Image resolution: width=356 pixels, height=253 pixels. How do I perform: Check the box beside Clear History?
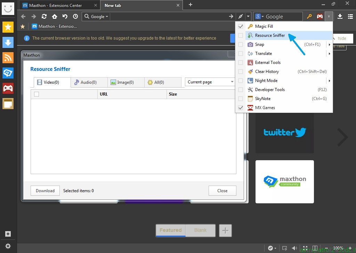[241, 72]
